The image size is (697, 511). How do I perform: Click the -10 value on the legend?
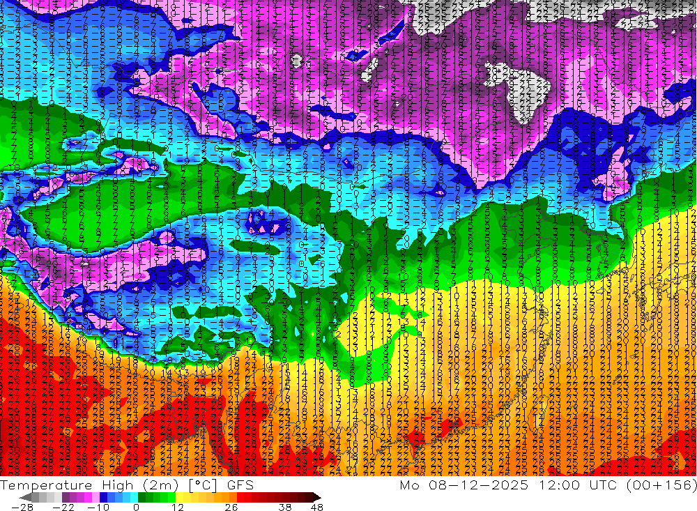[98, 507]
